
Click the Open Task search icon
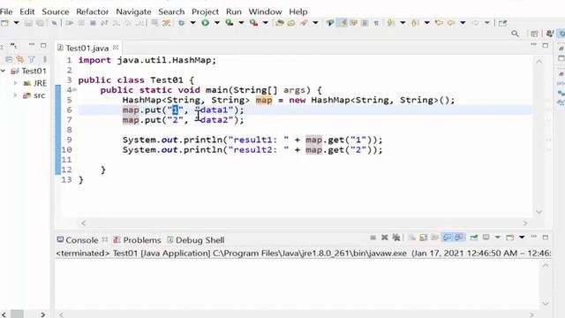tap(304, 23)
